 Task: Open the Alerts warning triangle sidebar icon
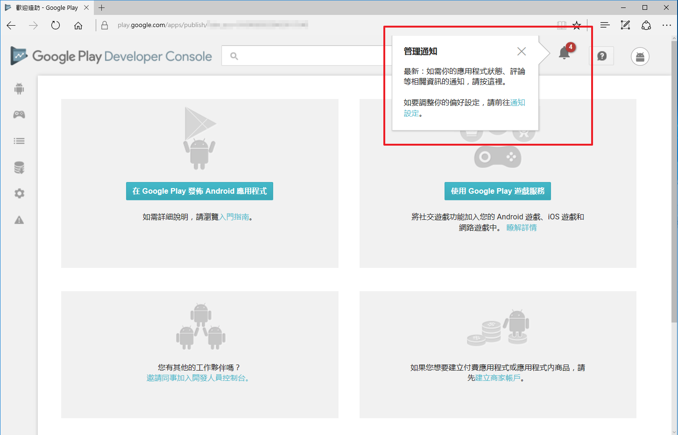(19, 220)
